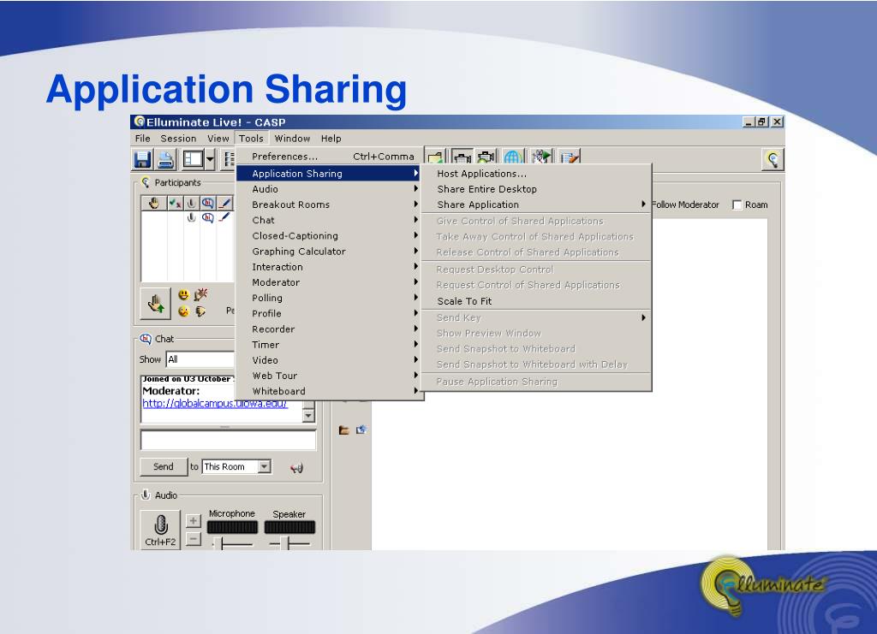
Task: Click the whiteboard pen column header icon
Action: point(224,204)
